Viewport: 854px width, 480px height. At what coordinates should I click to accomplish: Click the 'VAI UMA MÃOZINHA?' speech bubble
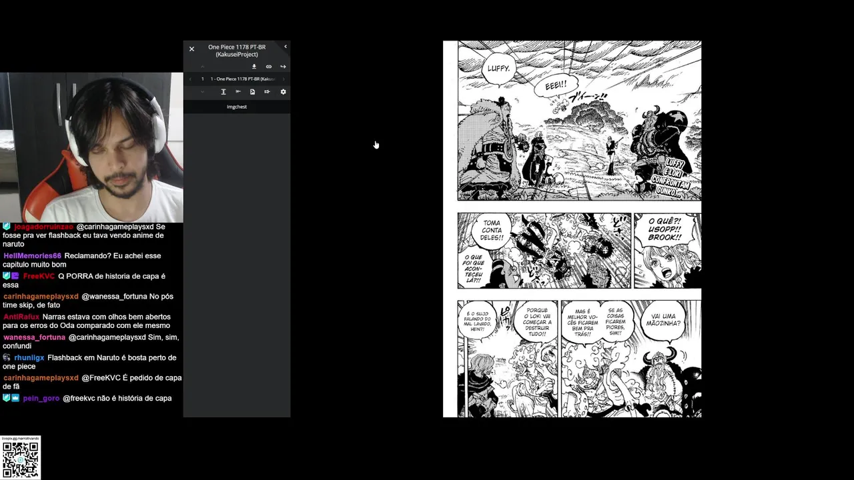pos(663,321)
